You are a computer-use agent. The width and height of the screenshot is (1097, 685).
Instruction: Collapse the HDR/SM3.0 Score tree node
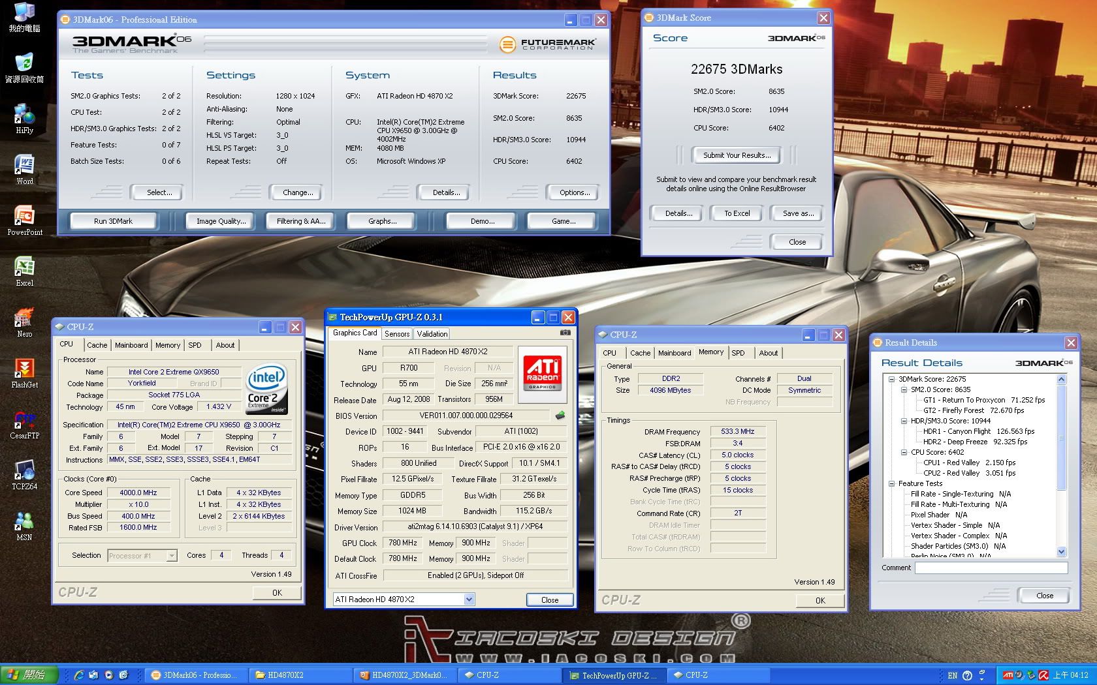point(904,421)
